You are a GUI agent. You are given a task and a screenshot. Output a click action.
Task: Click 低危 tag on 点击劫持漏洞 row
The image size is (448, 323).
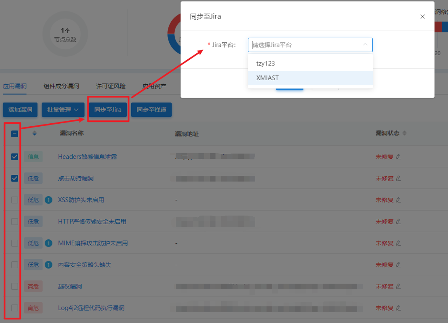click(x=33, y=179)
